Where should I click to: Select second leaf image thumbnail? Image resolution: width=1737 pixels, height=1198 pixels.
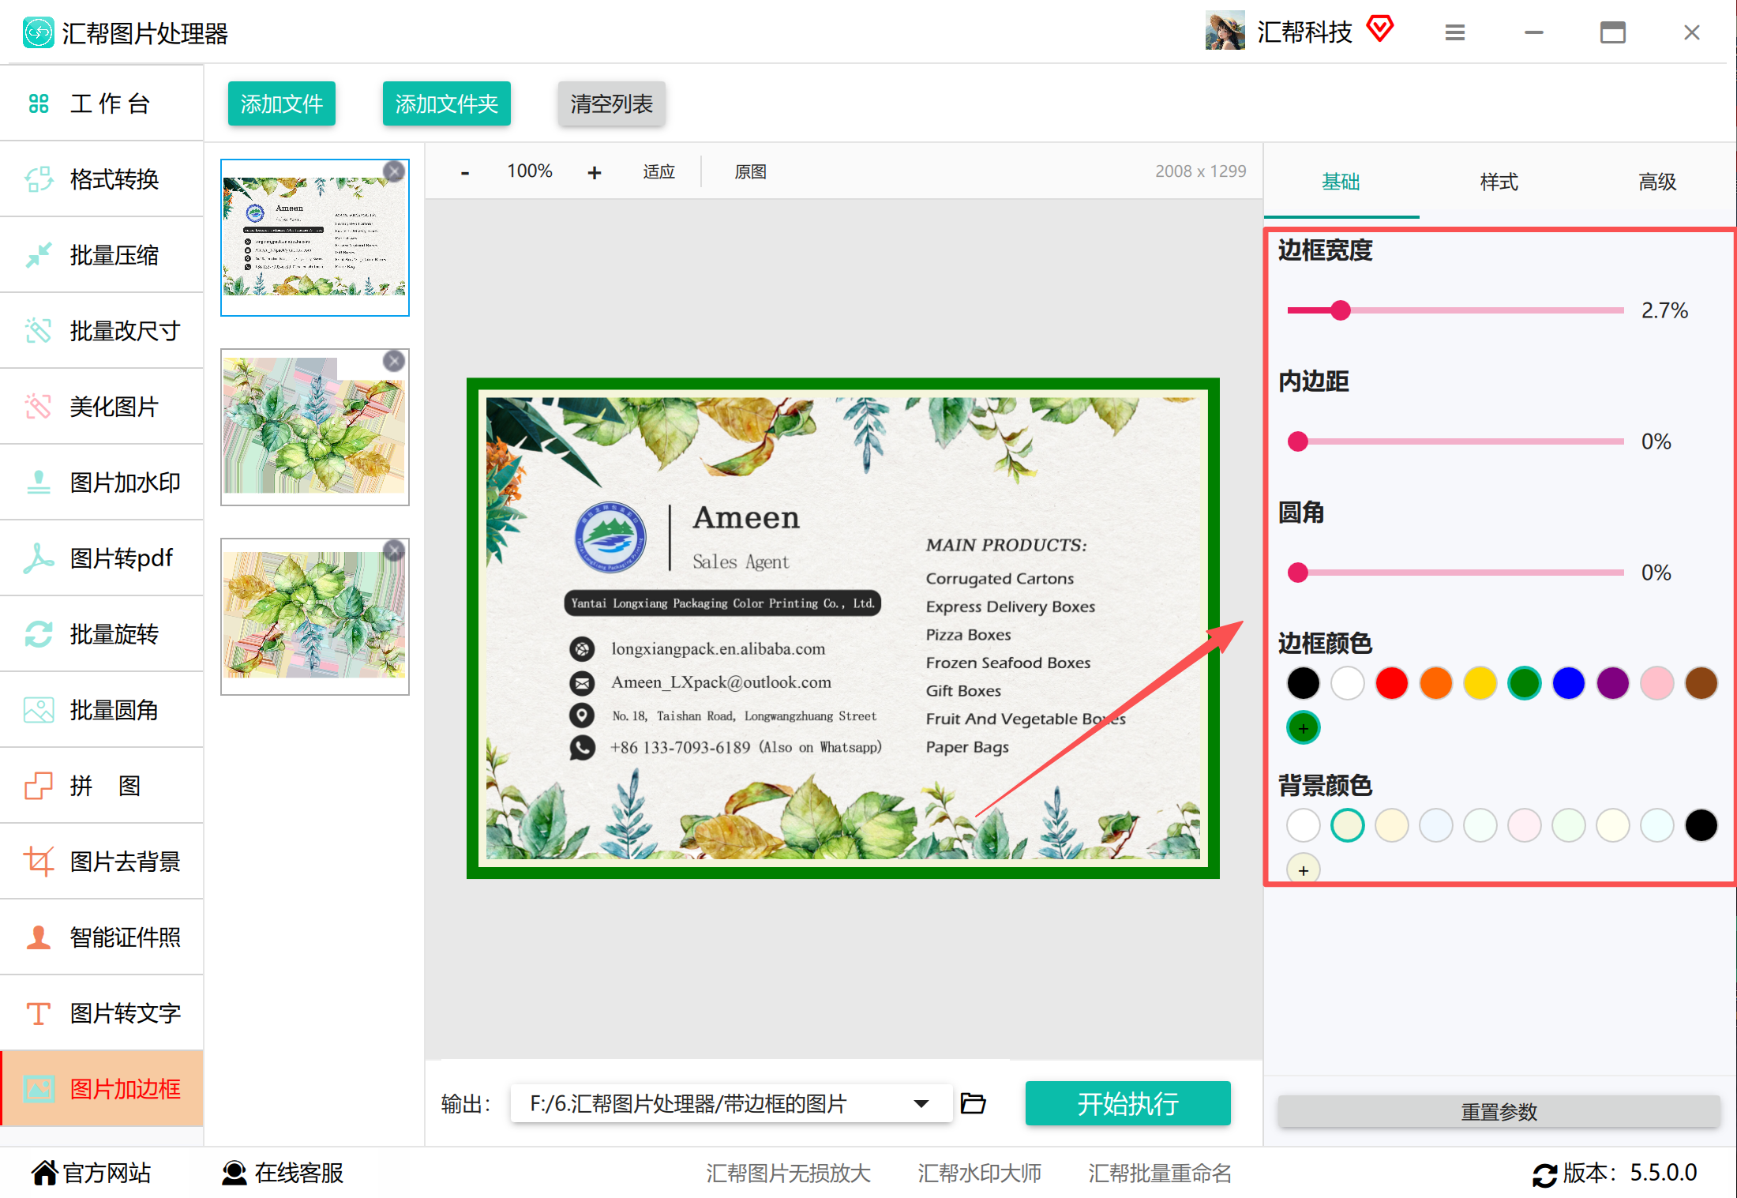click(x=315, y=427)
